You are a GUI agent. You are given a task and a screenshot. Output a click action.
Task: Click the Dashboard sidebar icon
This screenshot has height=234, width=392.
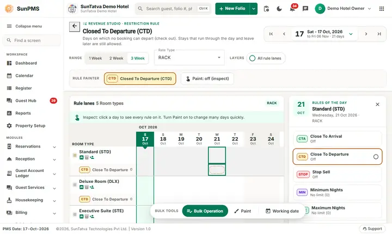[9, 63]
